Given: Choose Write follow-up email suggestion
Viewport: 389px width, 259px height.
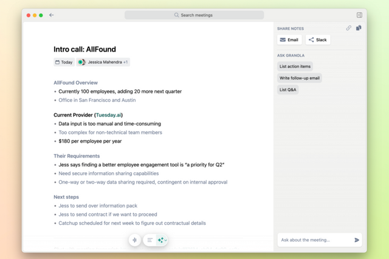Looking at the screenshot, I should click(300, 78).
